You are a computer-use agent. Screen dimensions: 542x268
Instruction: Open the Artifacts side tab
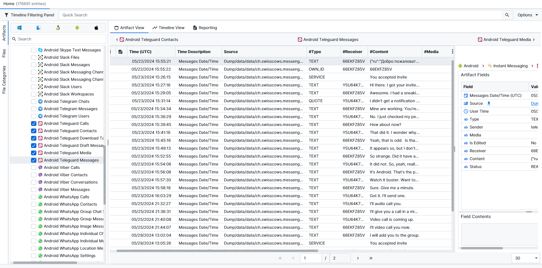(x=4, y=33)
